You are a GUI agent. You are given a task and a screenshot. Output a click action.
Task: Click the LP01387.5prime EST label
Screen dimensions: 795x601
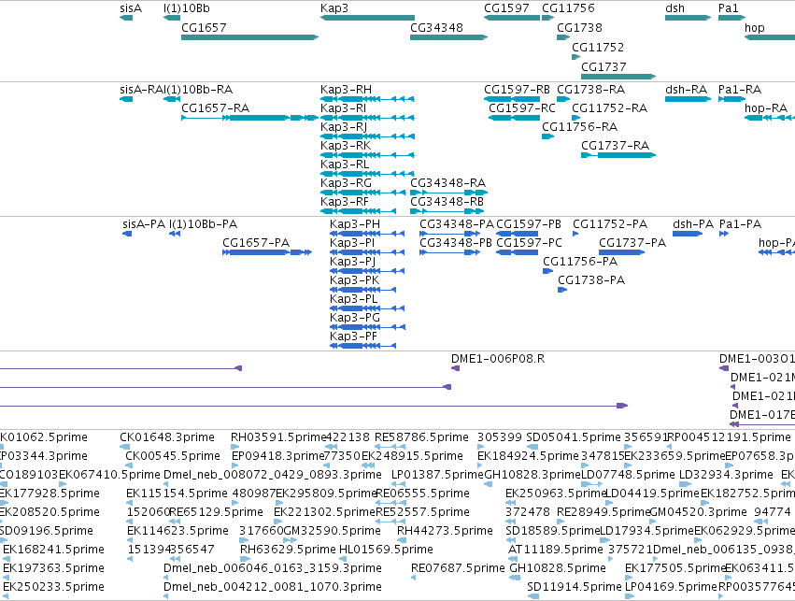[438, 475]
